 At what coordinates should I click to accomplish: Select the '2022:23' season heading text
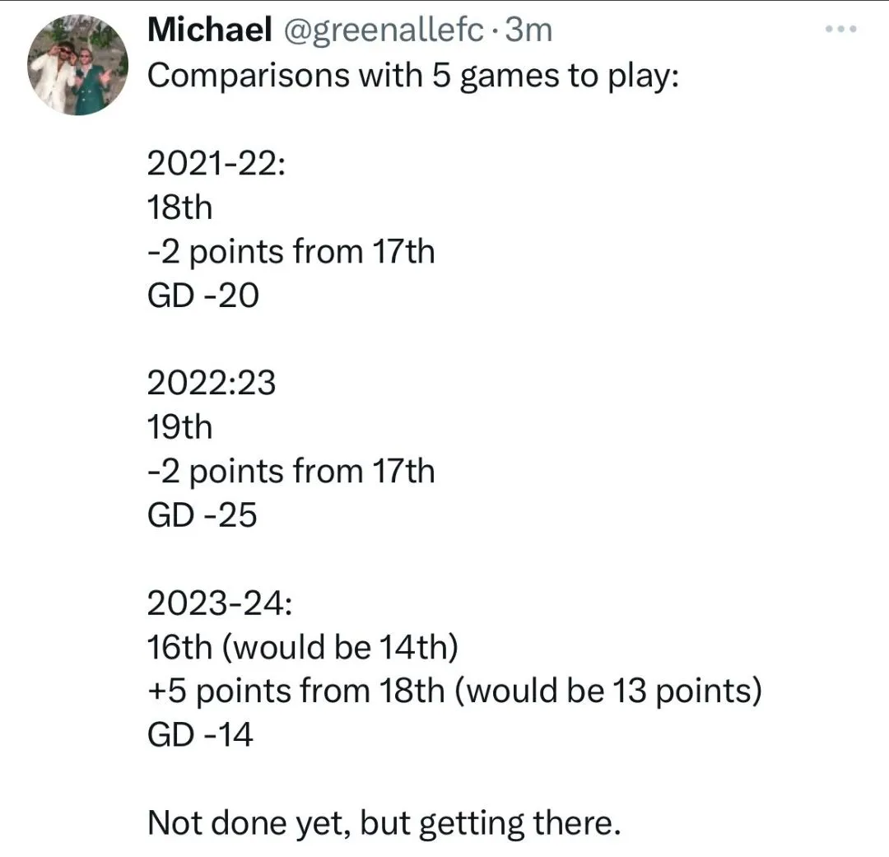click(212, 384)
